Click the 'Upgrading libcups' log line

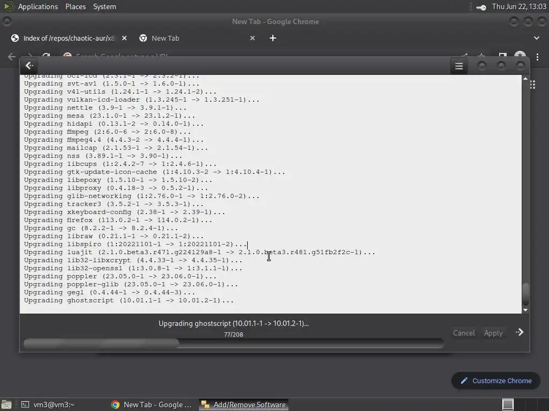point(120,164)
